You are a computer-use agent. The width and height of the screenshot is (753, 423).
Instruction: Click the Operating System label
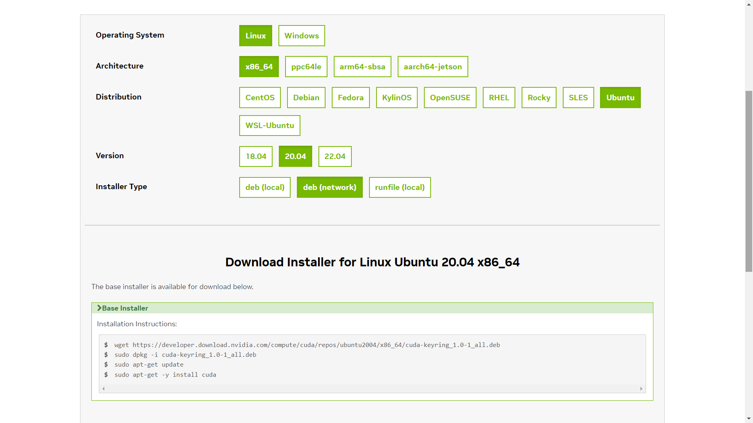[x=130, y=35]
